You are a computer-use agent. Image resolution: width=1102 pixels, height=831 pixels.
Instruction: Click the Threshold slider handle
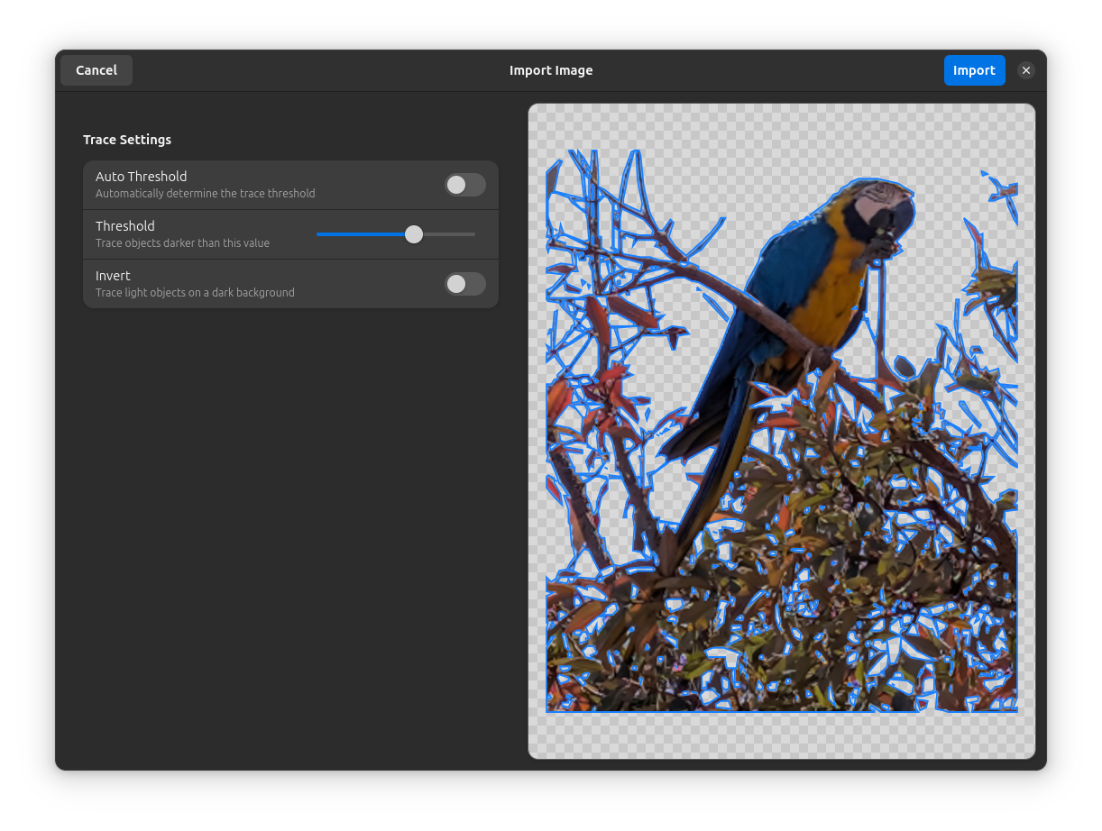414,234
